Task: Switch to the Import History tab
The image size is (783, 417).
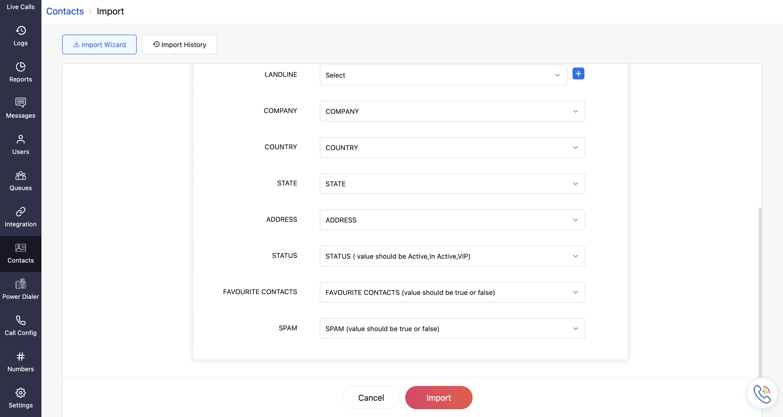Action: pyautogui.click(x=179, y=45)
